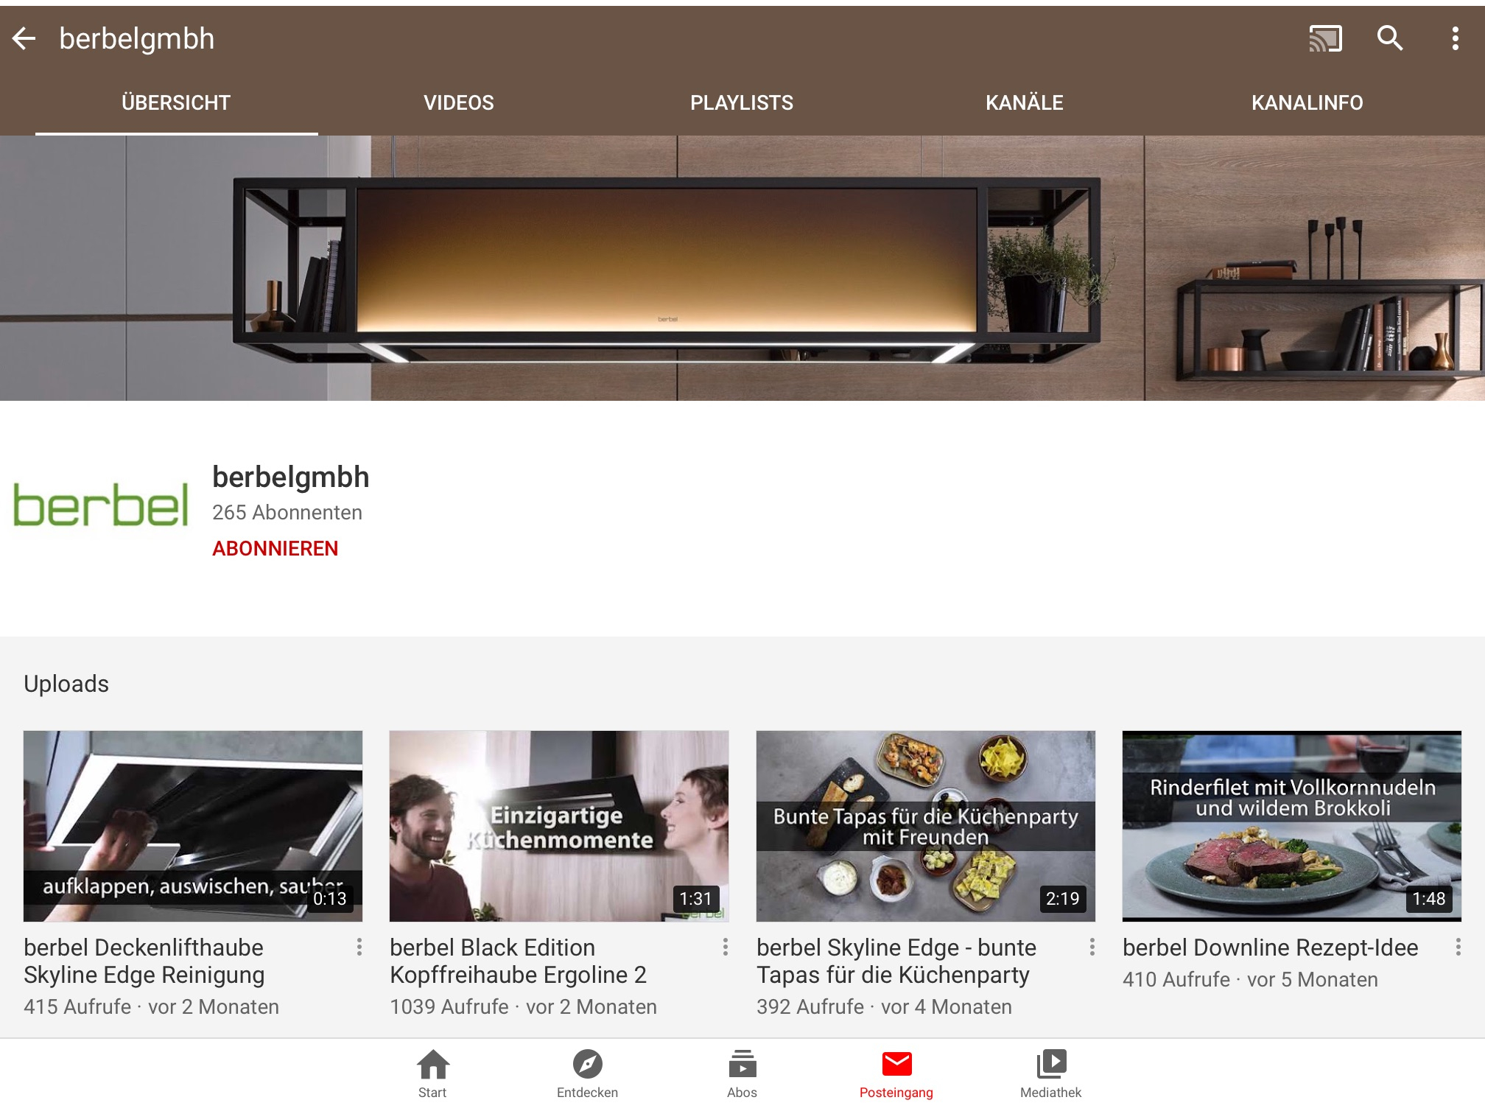Click the berbel channel logo avatar
The width and height of the screenshot is (1485, 1114).
click(x=101, y=505)
